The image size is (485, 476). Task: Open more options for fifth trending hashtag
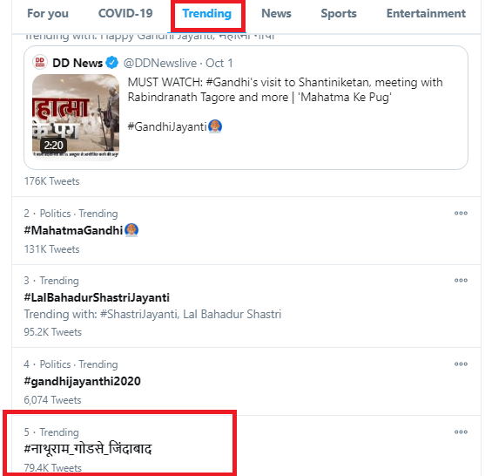[461, 432]
